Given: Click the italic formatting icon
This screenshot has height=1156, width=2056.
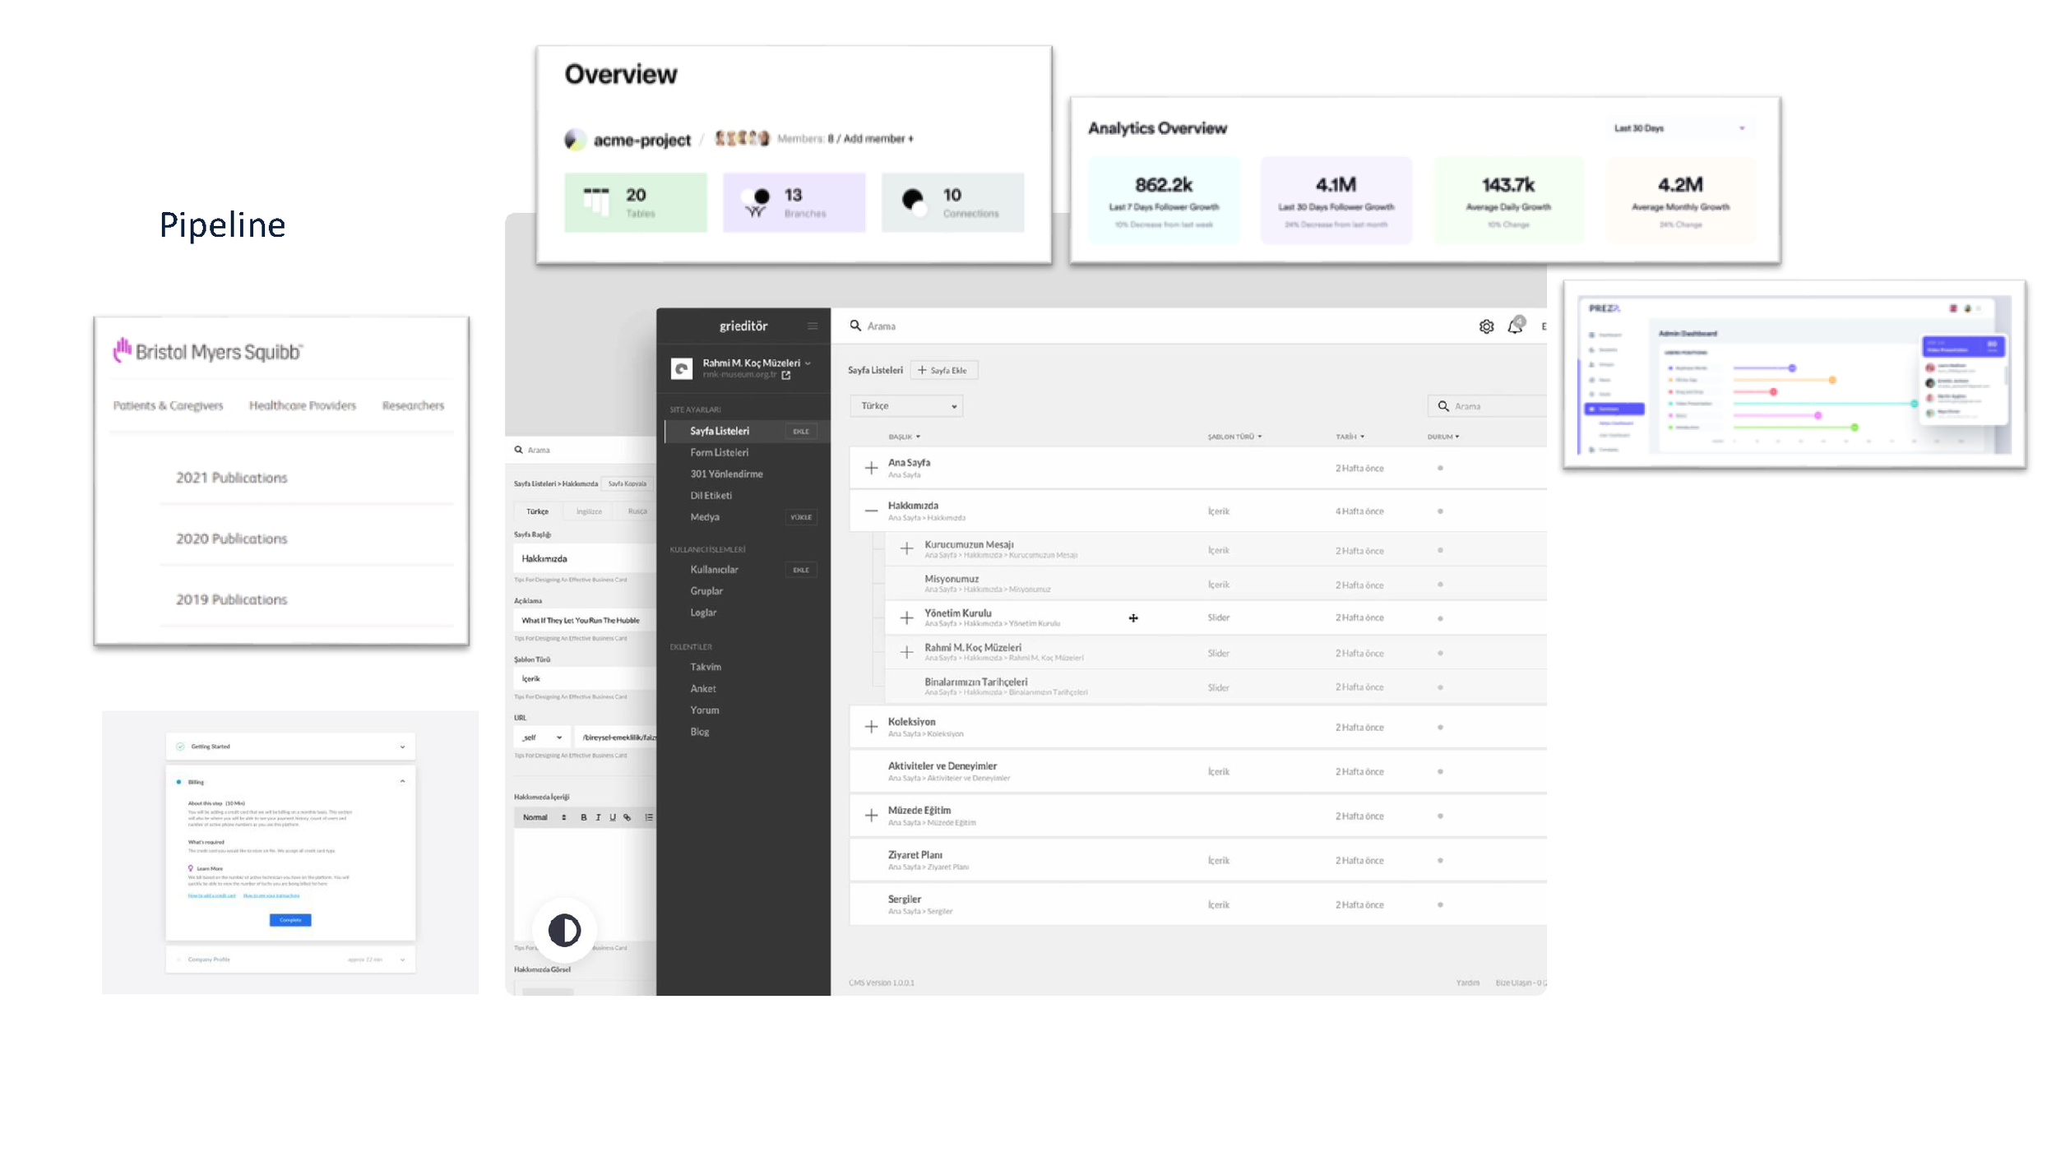Looking at the screenshot, I should tap(598, 817).
